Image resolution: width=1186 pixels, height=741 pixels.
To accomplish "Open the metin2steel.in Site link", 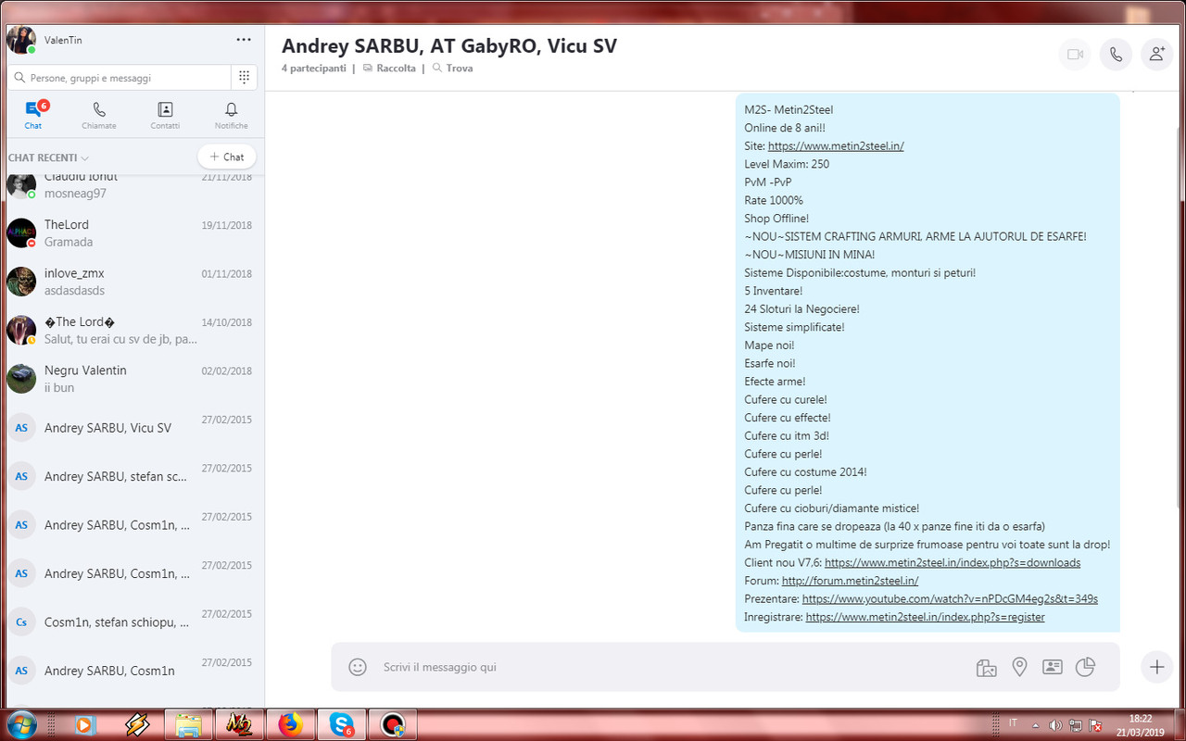I will pos(836,145).
